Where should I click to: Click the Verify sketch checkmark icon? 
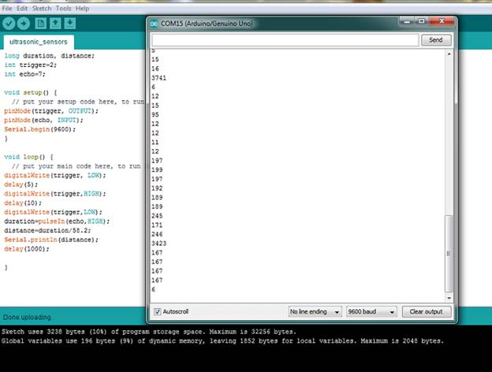pos(9,24)
